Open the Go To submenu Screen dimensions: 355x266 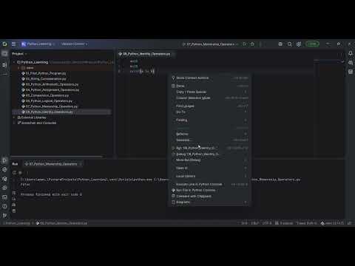tap(210, 112)
